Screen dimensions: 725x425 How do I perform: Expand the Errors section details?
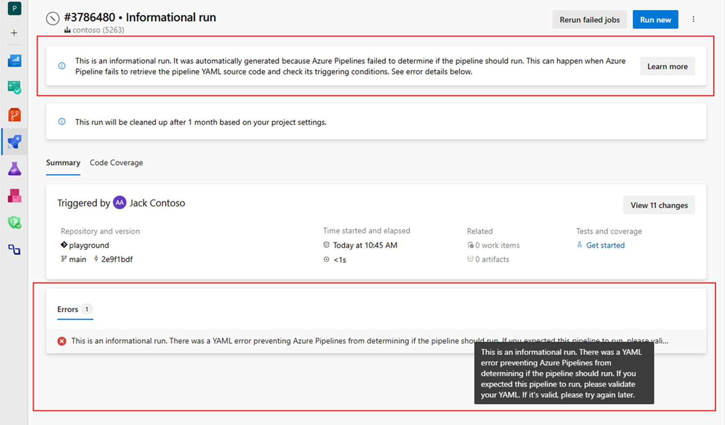(68, 309)
